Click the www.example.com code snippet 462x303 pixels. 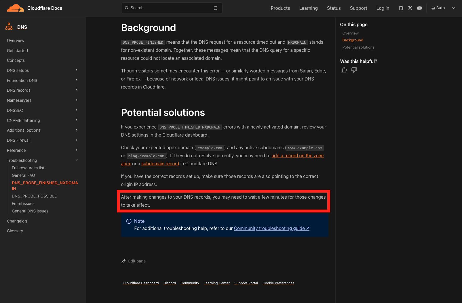click(305, 148)
